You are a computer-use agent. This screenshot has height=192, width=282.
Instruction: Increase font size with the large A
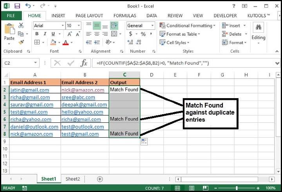click(x=70, y=34)
